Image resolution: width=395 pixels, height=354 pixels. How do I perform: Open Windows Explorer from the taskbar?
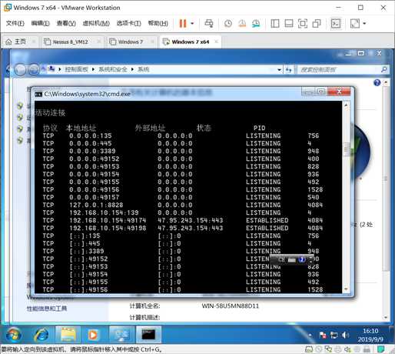(68, 335)
